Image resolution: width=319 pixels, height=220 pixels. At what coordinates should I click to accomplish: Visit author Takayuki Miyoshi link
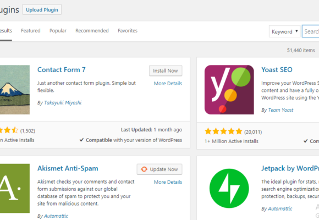click(63, 102)
